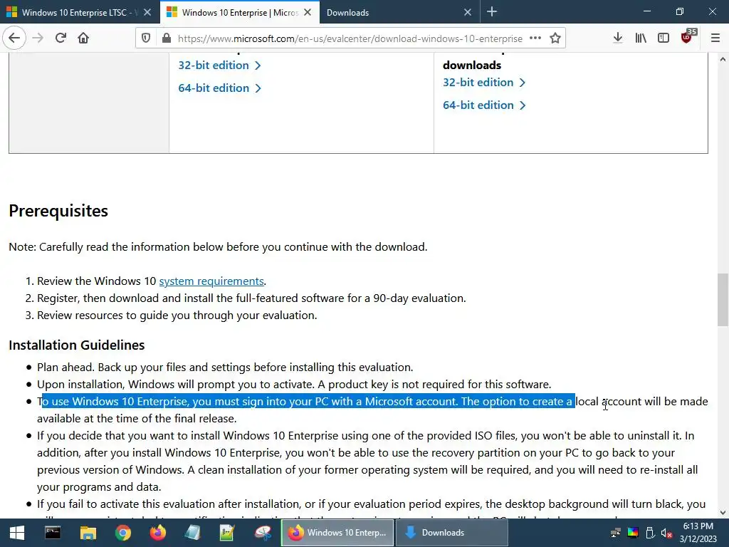The height and width of the screenshot is (547, 729).
Task: Open a new browser tab
Action: tap(492, 12)
